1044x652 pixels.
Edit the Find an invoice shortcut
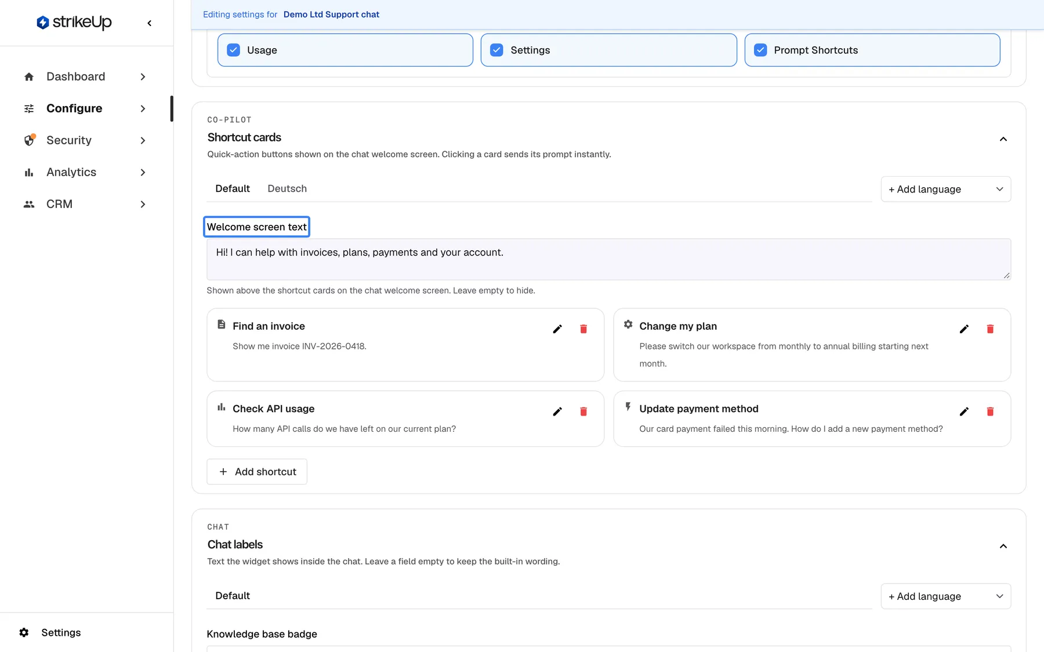[x=557, y=329]
